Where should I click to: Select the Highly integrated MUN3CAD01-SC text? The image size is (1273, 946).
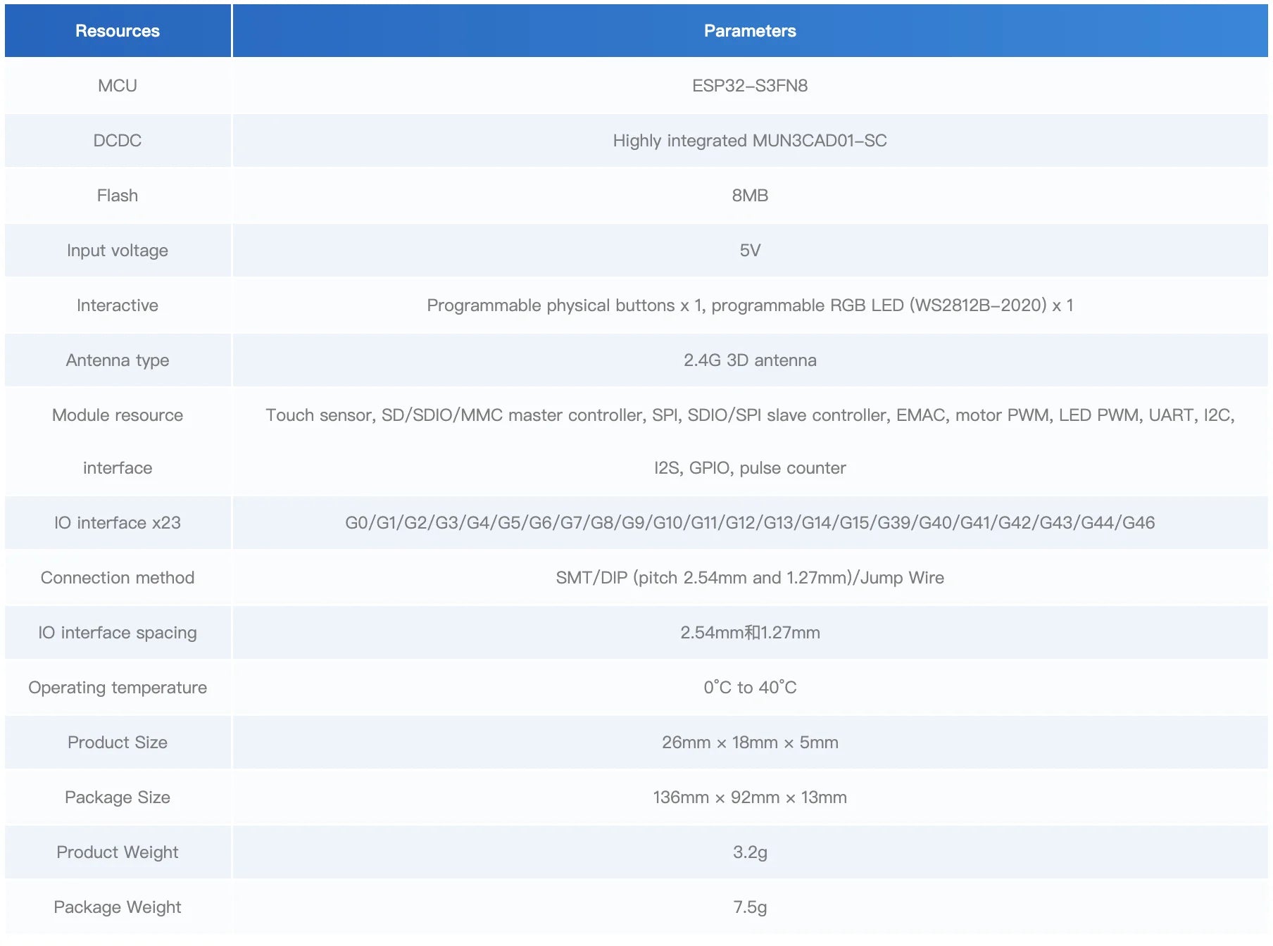point(750,141)
